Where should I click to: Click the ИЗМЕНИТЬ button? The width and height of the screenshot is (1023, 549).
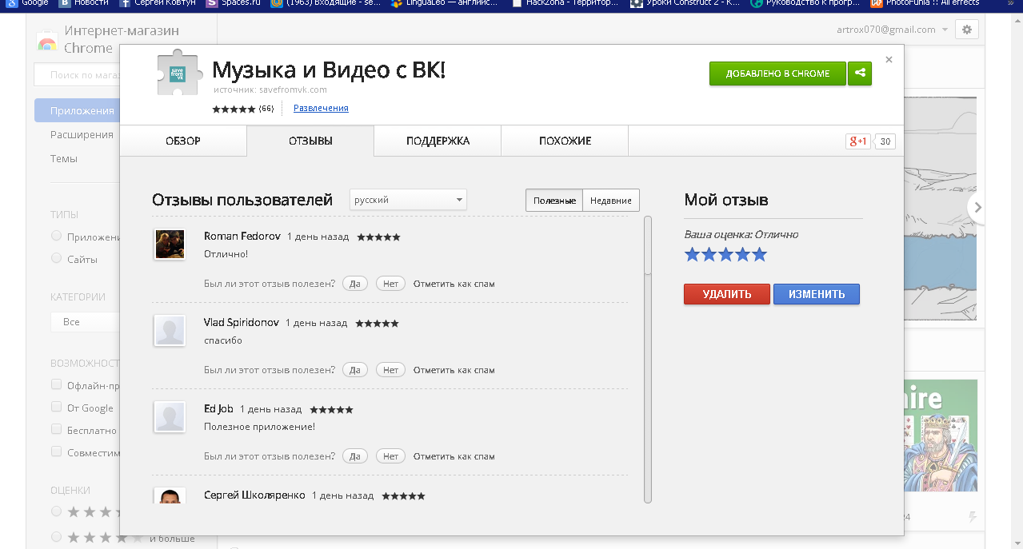click(817, 294)
